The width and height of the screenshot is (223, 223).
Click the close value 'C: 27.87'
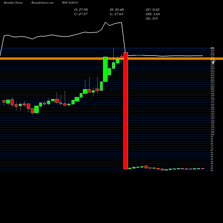tap(81, 14)
